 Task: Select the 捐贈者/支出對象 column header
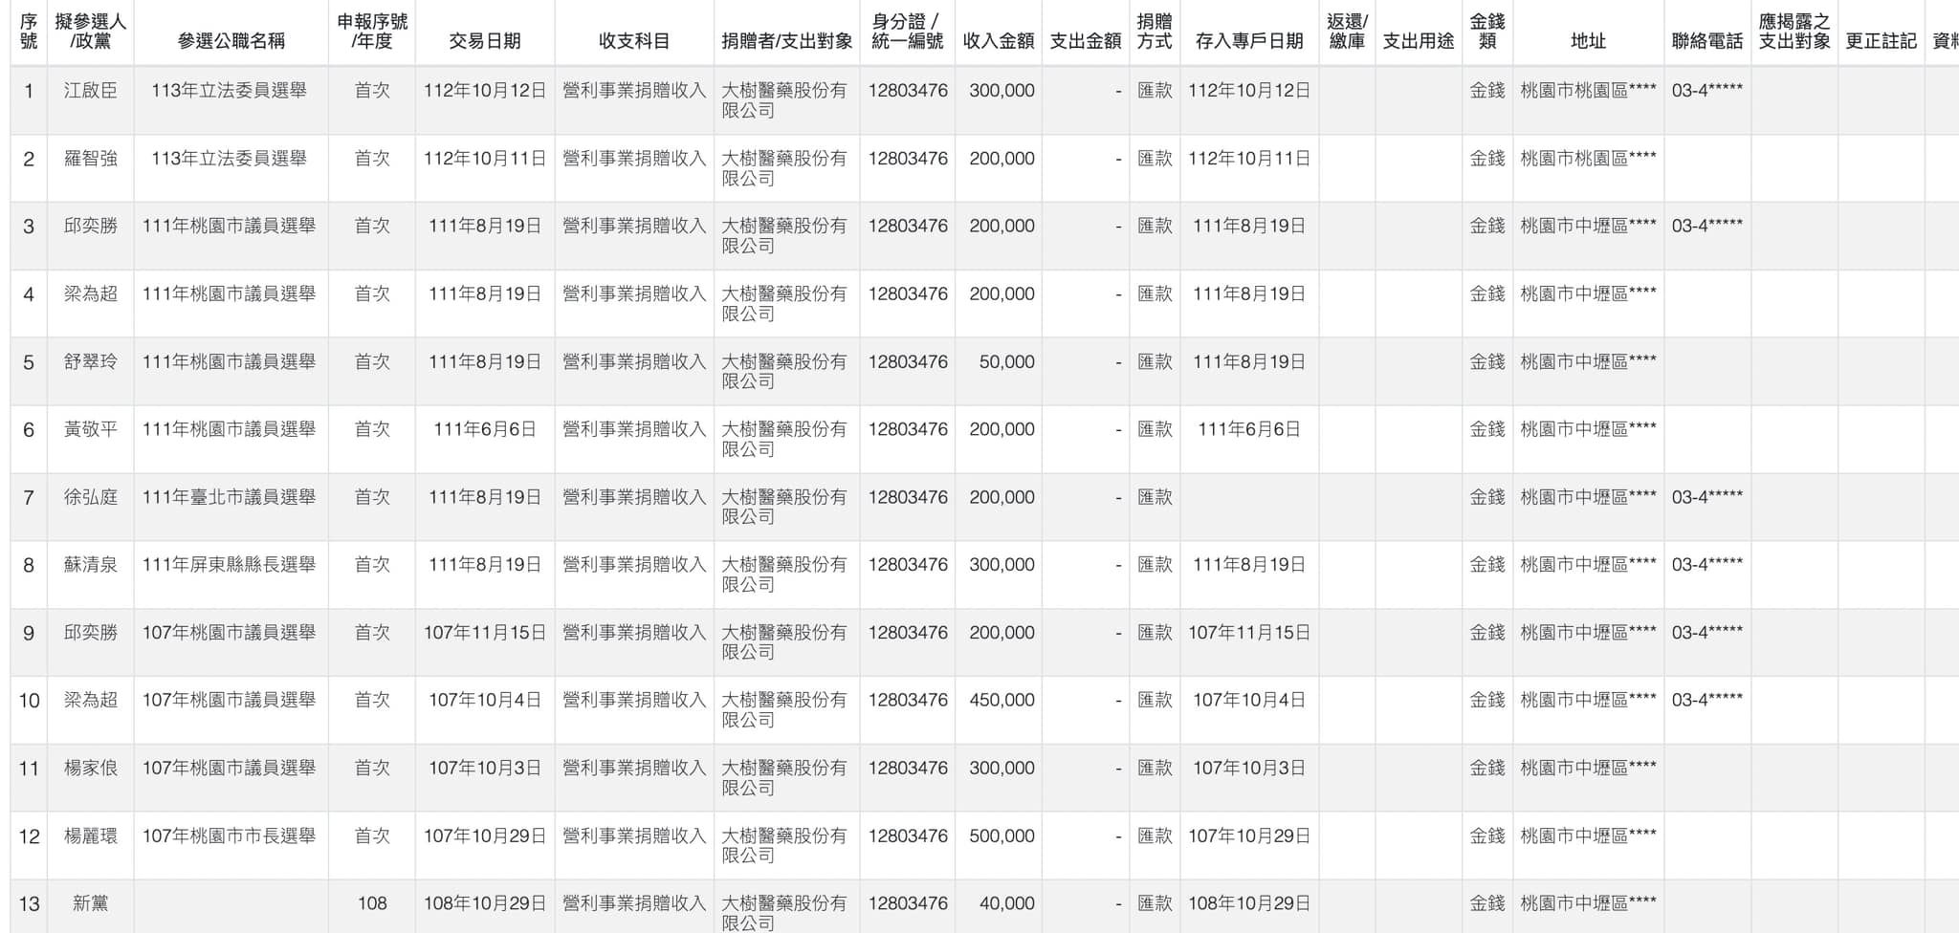pos(786,41)
